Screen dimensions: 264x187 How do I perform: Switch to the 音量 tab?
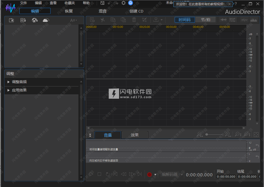click(108, 135)
